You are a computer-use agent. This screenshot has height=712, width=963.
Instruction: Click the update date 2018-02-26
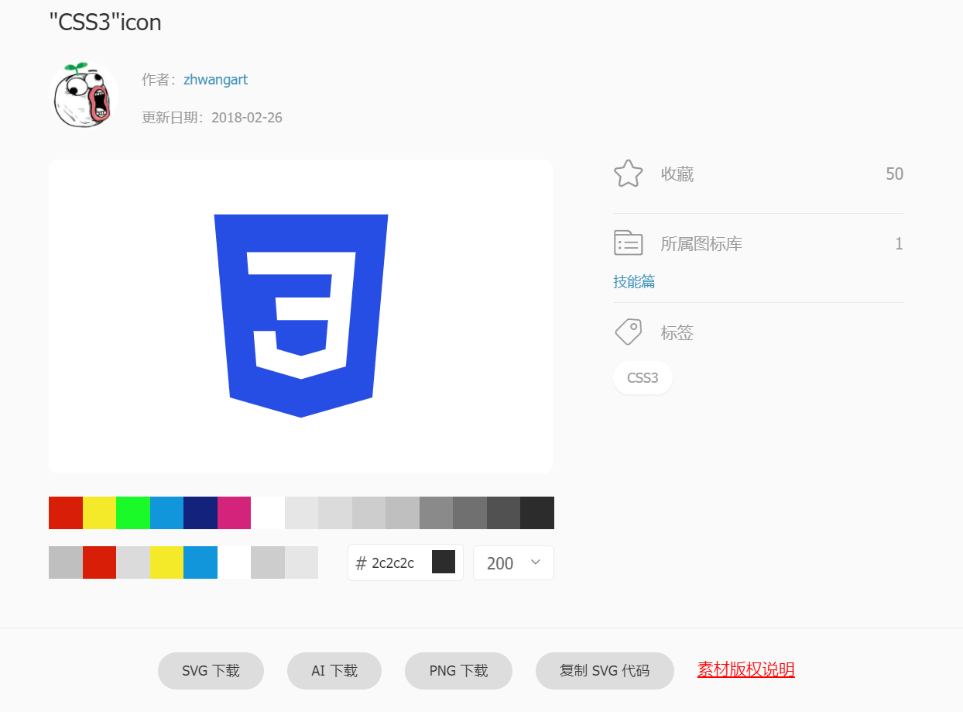(246, 118)
